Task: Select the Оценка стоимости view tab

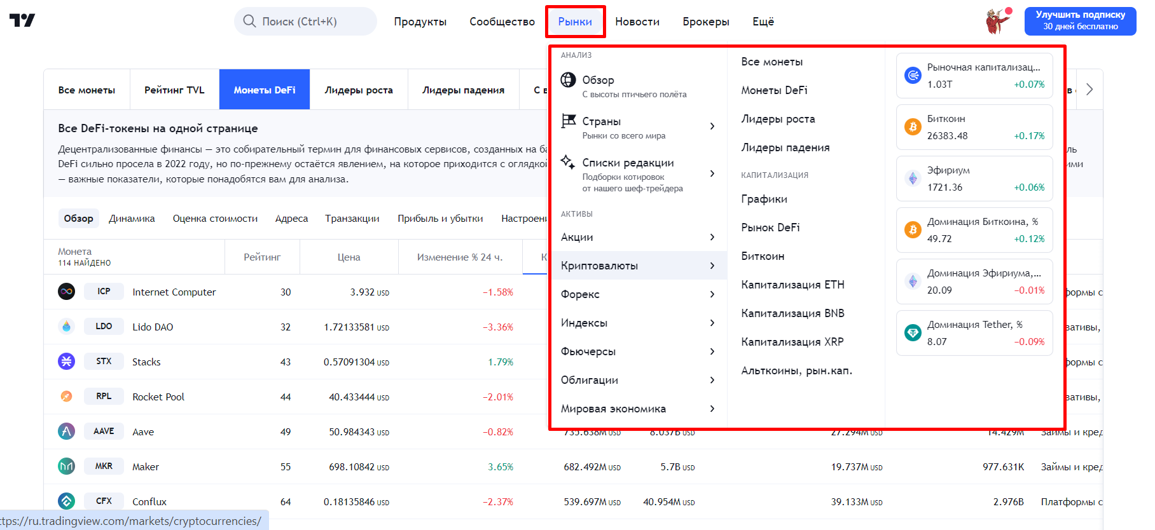Action: point(215,219)
